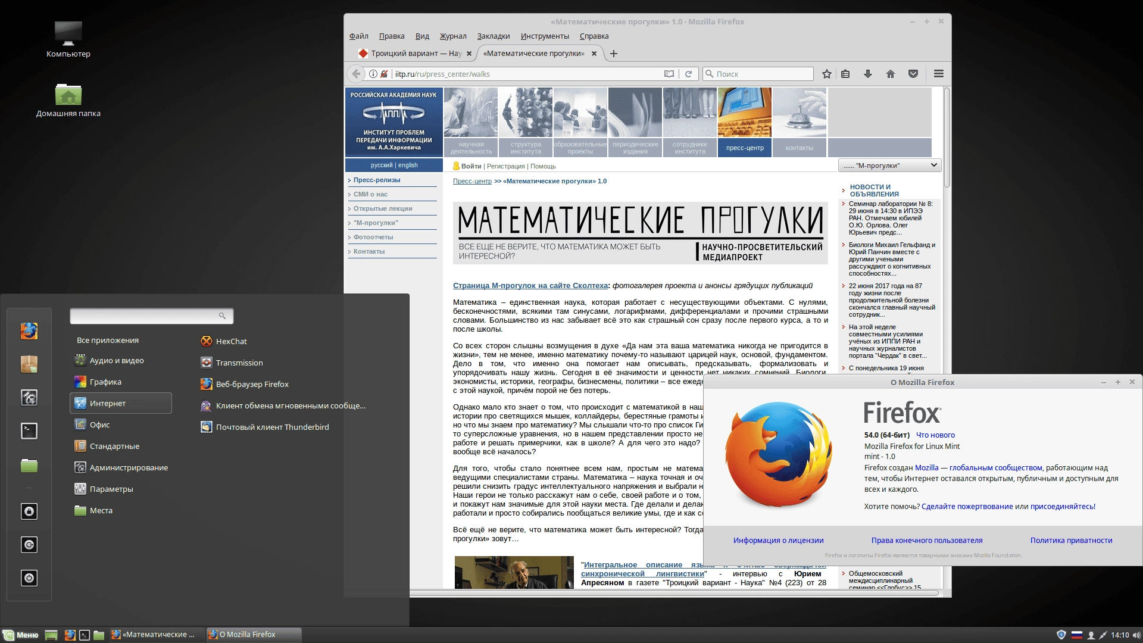This screenshot has width=1143, height=643.
Task: Launch HexChat from the Internet list
Action: click(x=224, y=341)
